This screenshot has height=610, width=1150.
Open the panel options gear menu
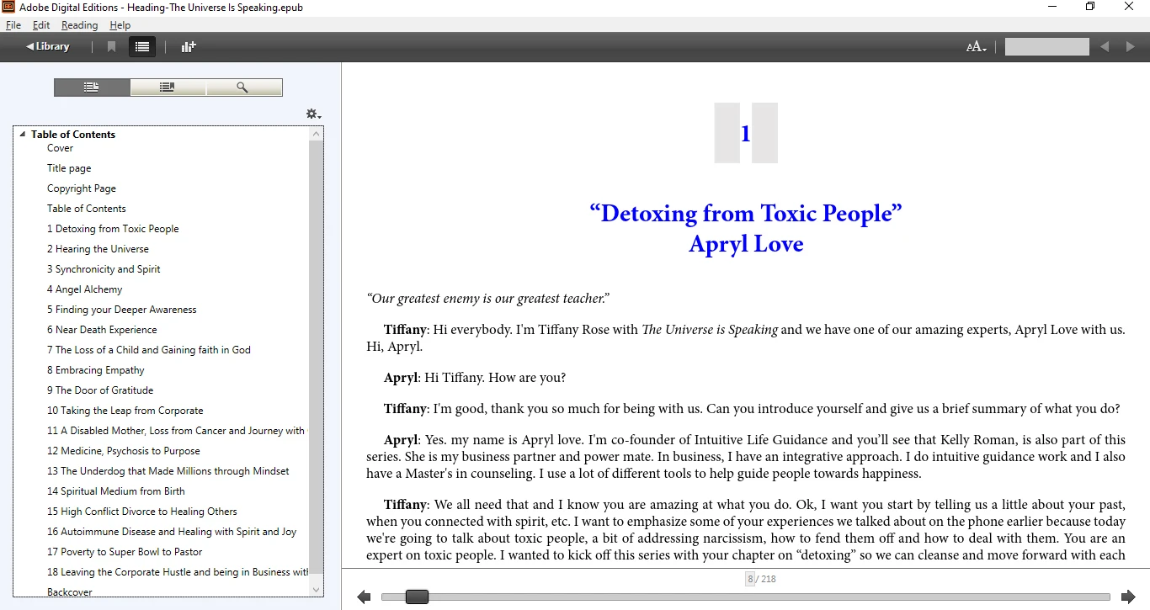313,114
